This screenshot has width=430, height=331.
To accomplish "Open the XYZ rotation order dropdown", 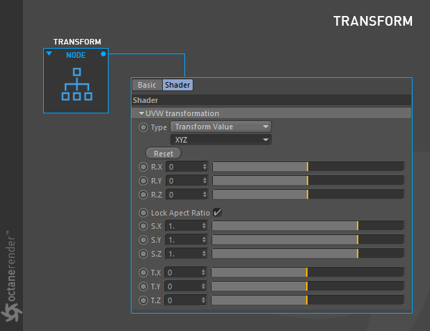I will (221, 140).
